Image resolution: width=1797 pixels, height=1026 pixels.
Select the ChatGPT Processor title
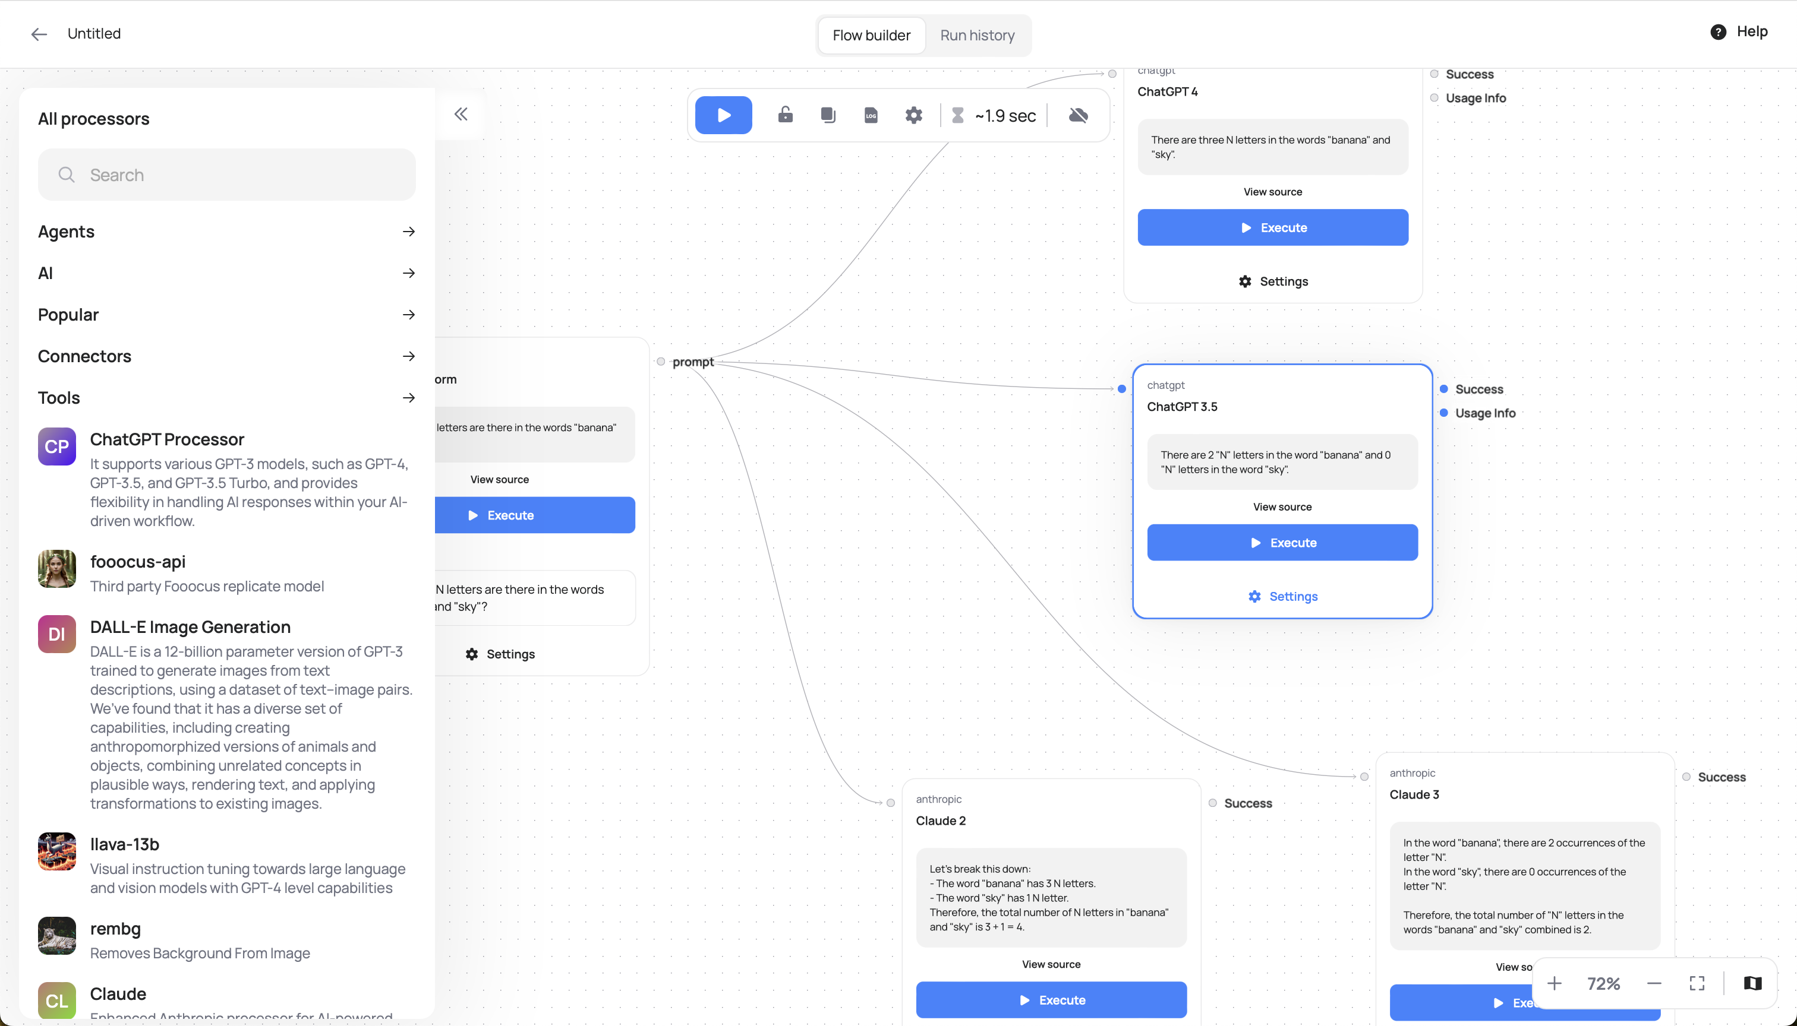tap(167, 439)
